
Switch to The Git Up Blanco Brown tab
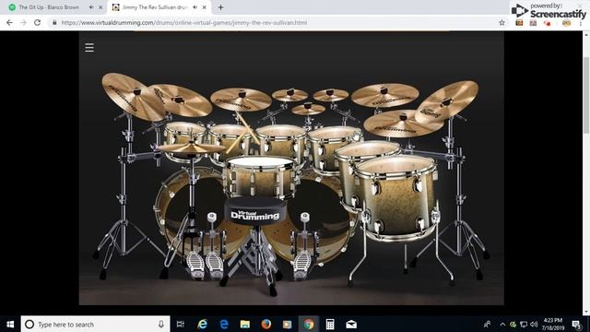49,7
